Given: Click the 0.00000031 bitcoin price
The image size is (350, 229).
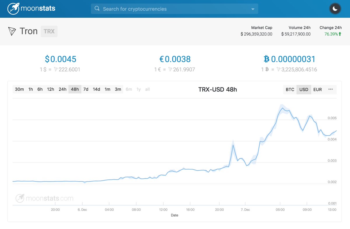Looking at the screenshot, I should coord(289,59).
